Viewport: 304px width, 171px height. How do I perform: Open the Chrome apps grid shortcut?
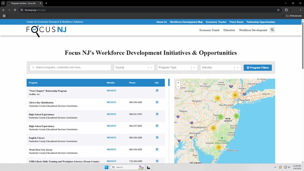click(4, 16)
